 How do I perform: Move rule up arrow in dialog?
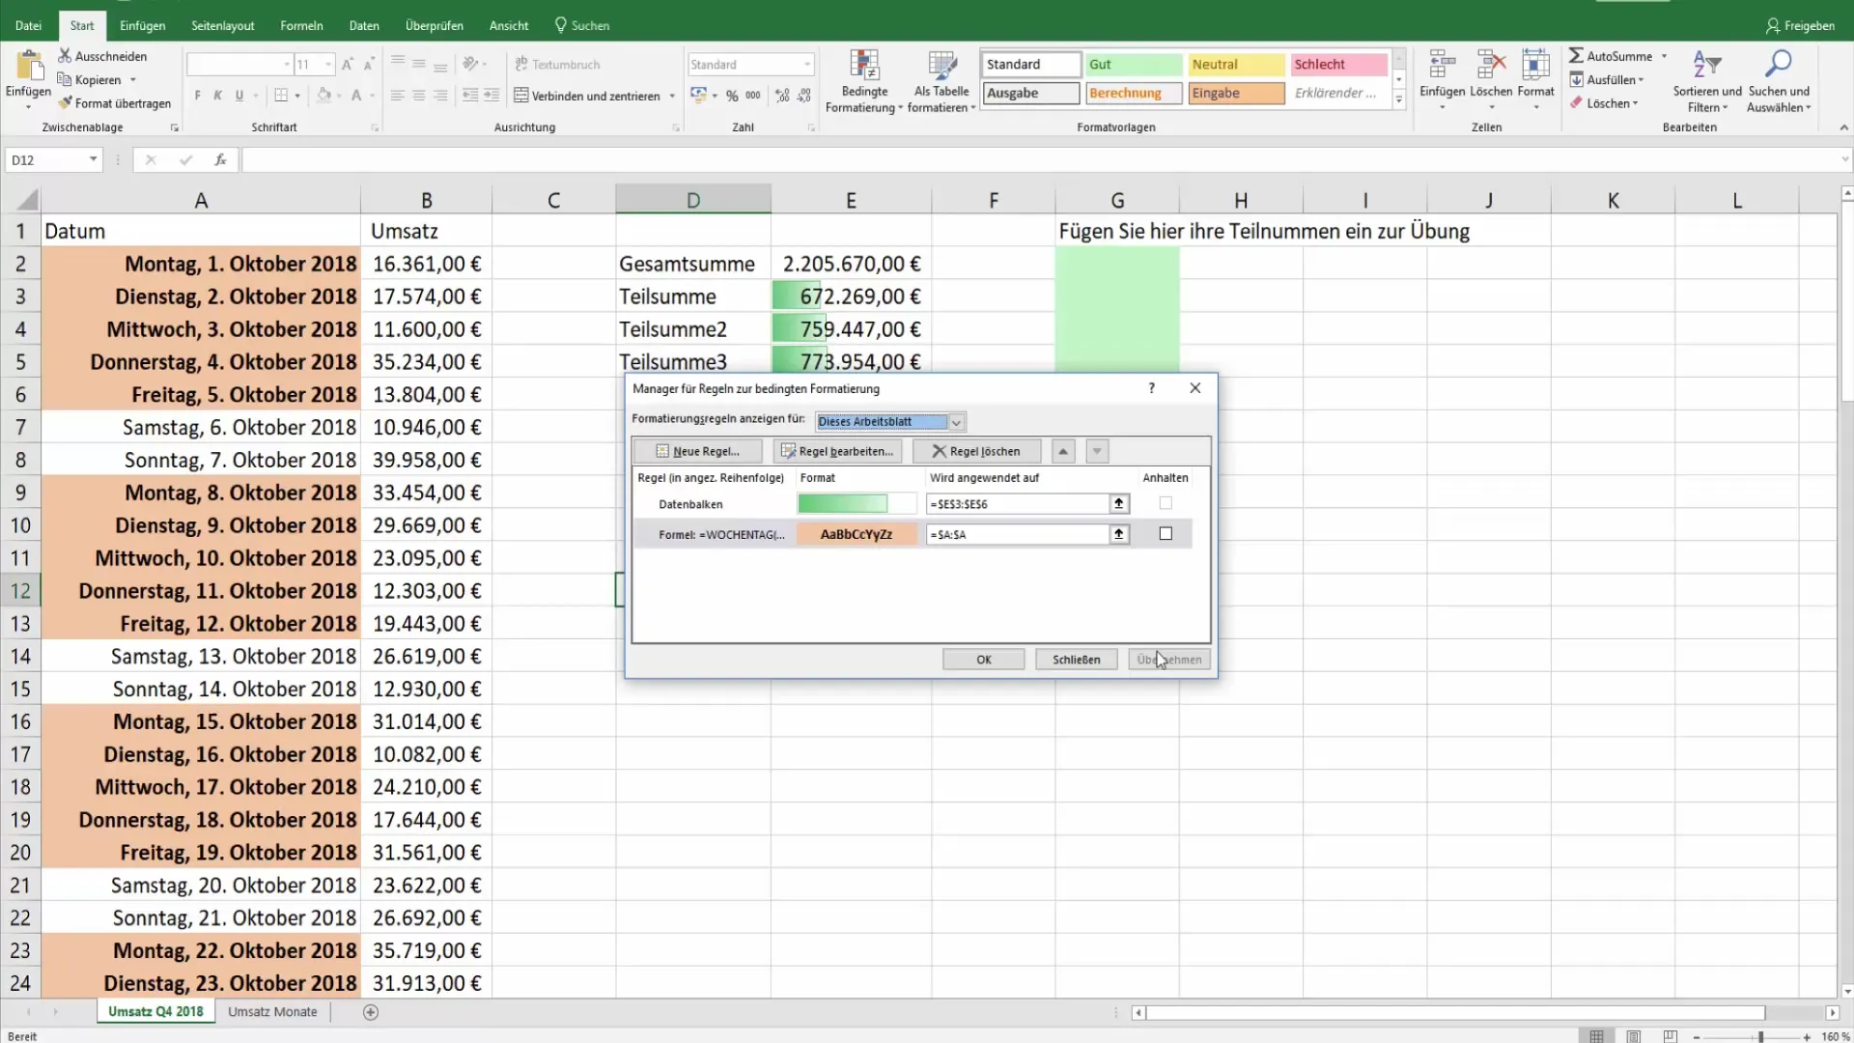pyautogui.click(x=1063, y=451)
